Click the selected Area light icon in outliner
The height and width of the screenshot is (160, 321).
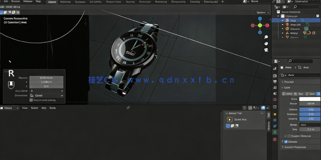[287, 20]
